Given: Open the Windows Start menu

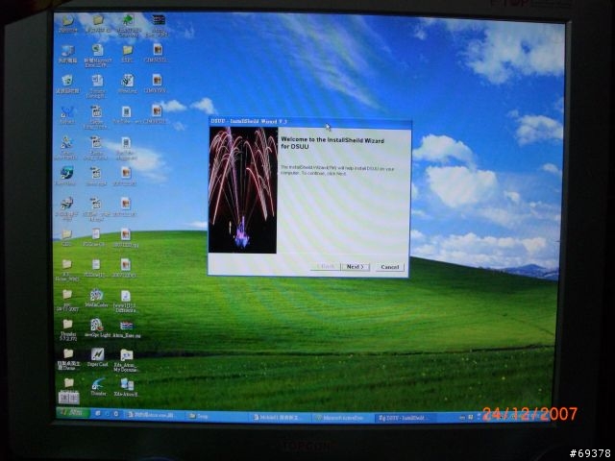Looking at the screenshot, I should click(73, 413).
